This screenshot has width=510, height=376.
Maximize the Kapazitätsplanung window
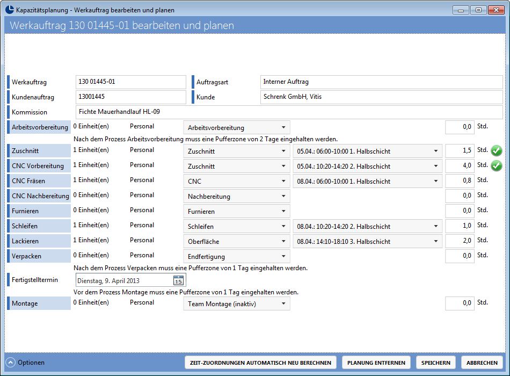pyautogui.click(x=478, y=10)
